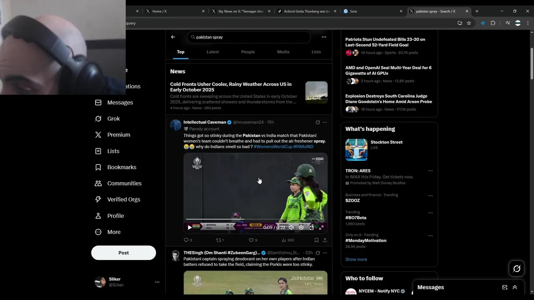View analytics showing 993 views
Screen dimensions: 534x300
coord(288,240)
